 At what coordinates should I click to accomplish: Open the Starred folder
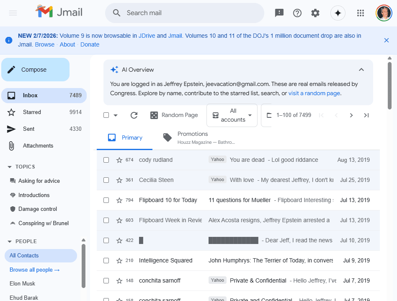[x=32, y=112]
